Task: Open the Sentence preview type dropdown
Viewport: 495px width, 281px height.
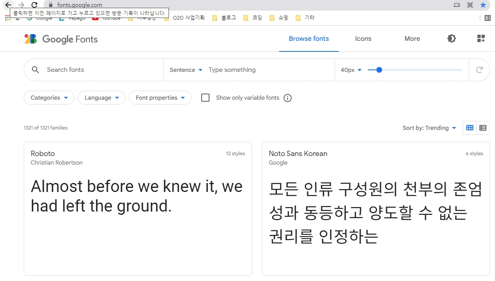Action: (x=186, y=70)
